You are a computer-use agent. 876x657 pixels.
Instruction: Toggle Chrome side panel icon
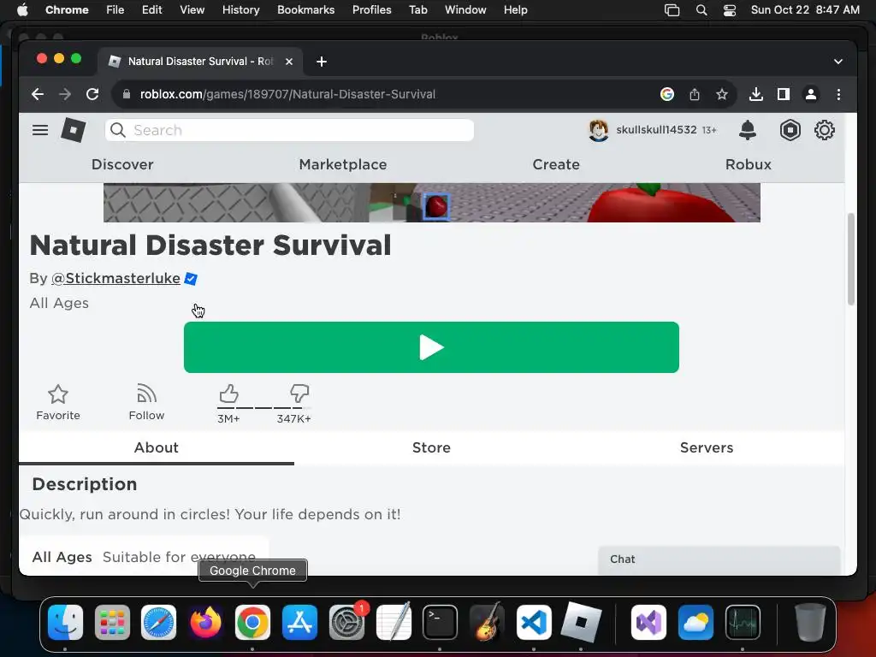point(784,94)
